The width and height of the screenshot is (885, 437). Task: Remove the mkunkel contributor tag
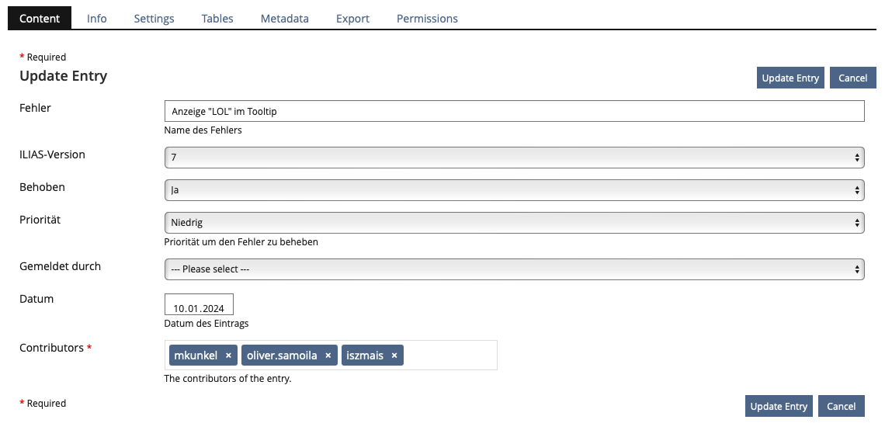pyautogui.click(x=228, y=355)
